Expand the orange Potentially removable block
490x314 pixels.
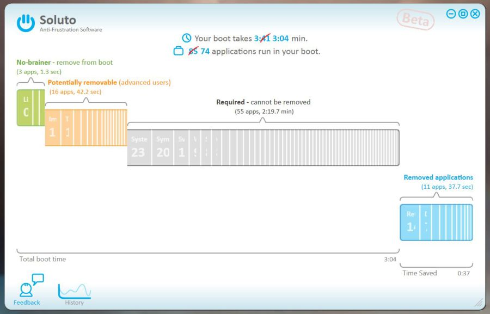(x=86, y=127)
